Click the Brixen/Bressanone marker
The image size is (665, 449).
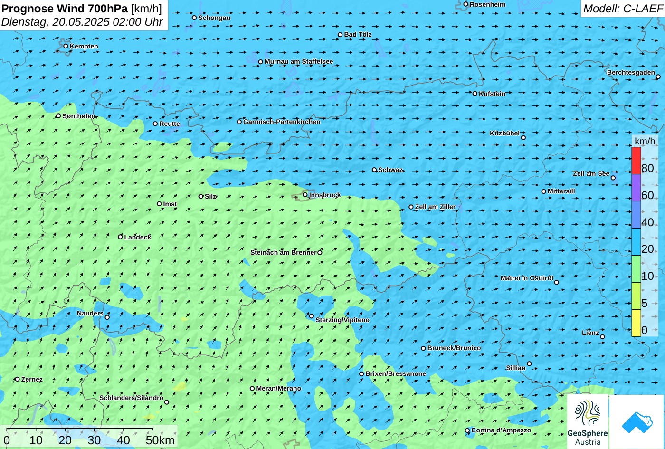point(361,373)
